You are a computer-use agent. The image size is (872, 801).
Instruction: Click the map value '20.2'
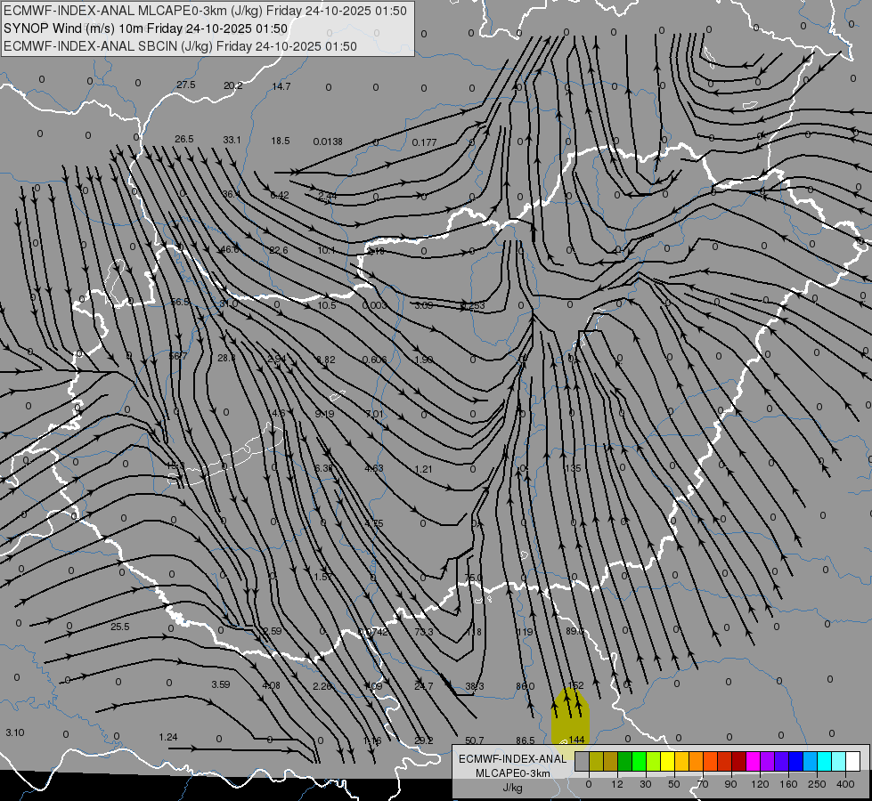[233, 85]
